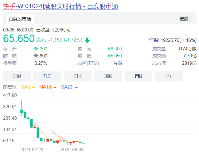Screen dimensions: 199x153
Task: Click the 换手率 value 0.27%
Action: tap(41, 63)
